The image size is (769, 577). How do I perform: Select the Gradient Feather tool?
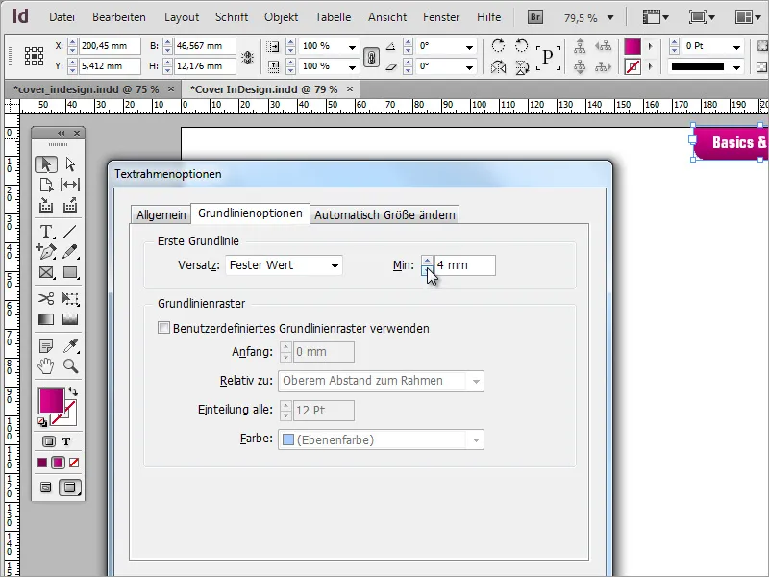(70, 319)
